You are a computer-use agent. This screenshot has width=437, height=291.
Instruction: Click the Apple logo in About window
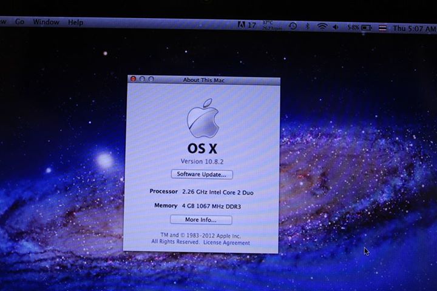tap(203, 118)
